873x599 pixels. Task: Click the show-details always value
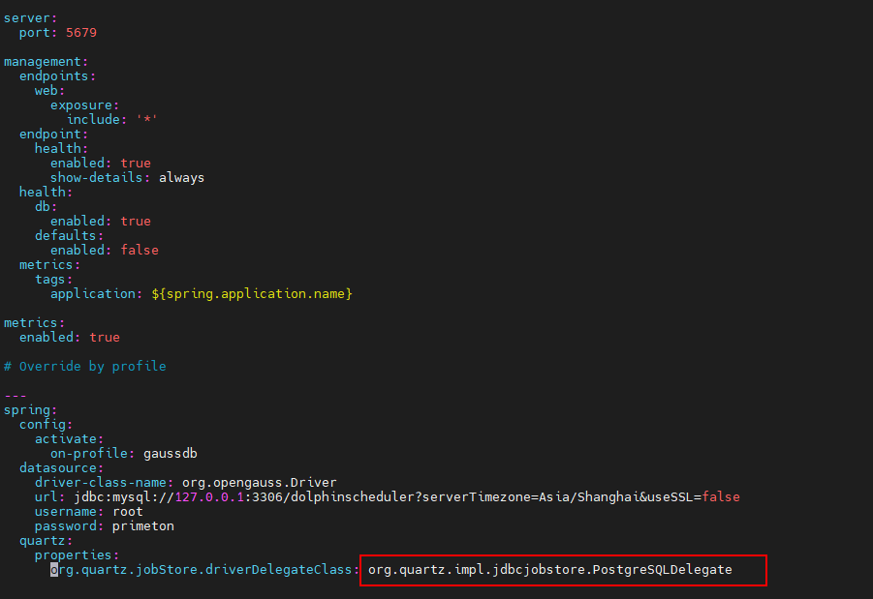click(181, 178)
